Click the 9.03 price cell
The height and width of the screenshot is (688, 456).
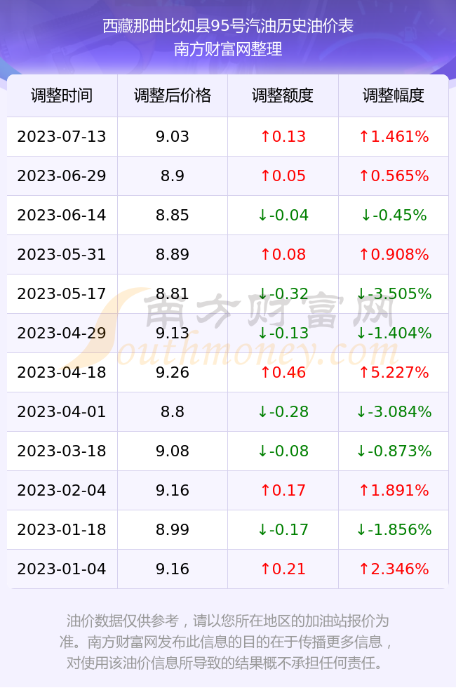coord(173,136)
